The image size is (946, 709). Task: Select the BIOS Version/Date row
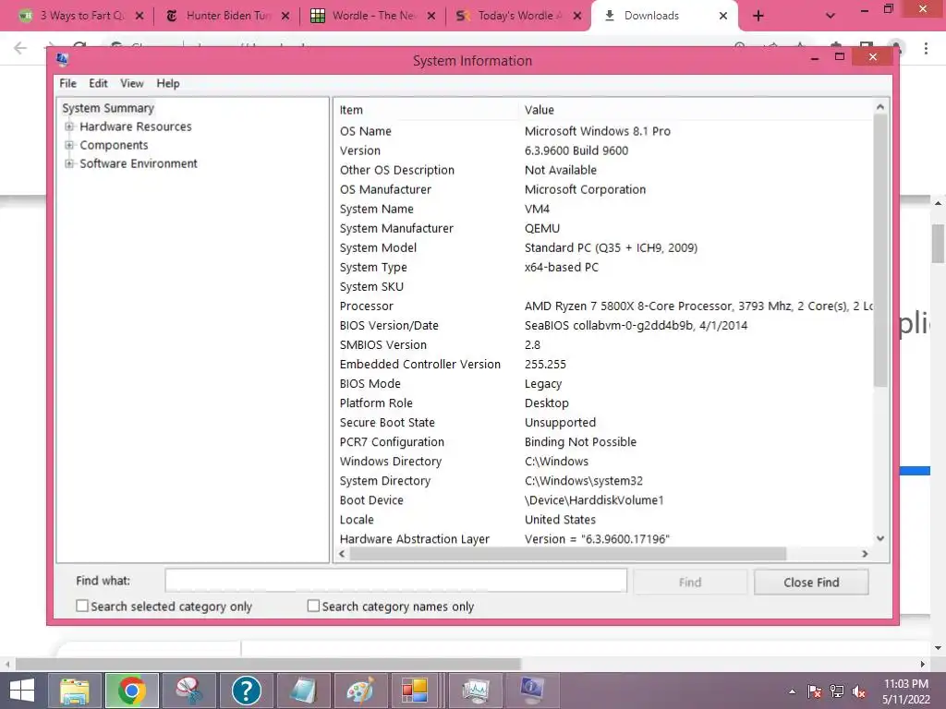603,325
